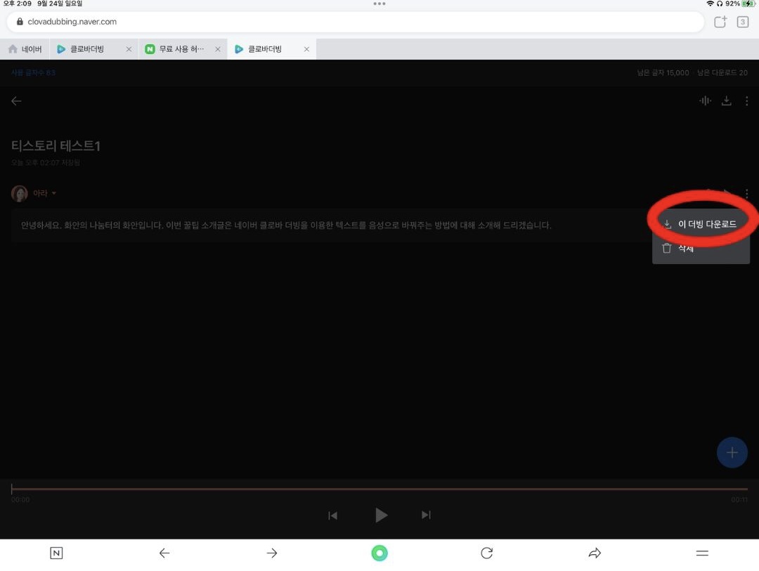Click the 아라 voice avatar

tap(20, 194)
